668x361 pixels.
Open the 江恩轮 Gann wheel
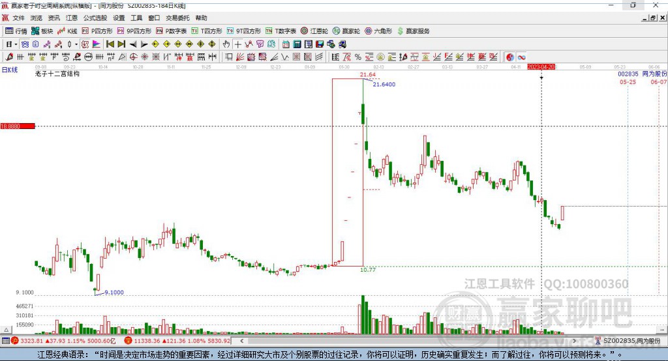pos(314,31)
